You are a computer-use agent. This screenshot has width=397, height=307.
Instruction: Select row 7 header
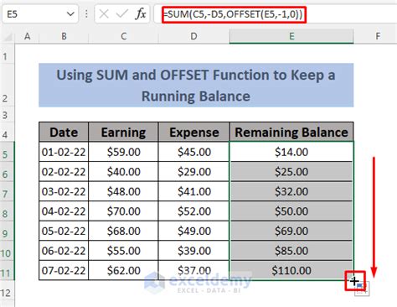point(7,191)
